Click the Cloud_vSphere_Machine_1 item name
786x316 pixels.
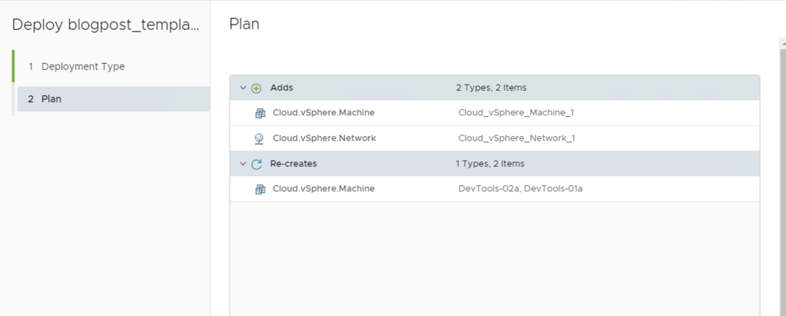(516, 113)
